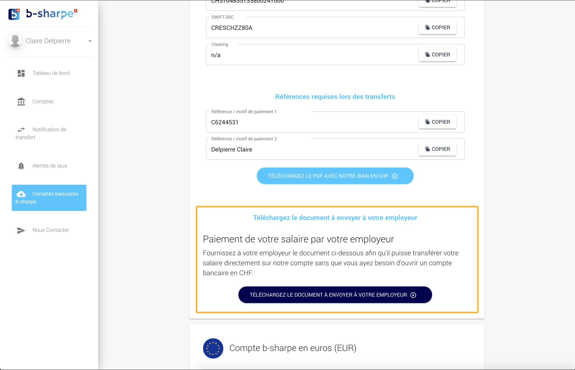Copy the SWIFT/BIC code CRESCHZZ80A
Image resolution: width=575 pixels, height=370 pixels.
[x=437, y=27]
